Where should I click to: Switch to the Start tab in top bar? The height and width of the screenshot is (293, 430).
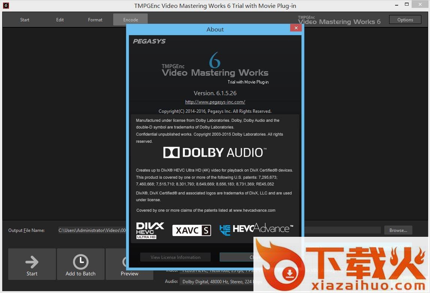[x=25, y=20]
